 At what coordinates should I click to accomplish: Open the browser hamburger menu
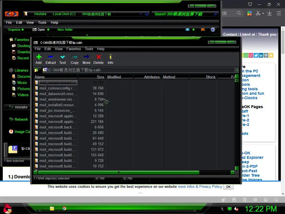279,13
